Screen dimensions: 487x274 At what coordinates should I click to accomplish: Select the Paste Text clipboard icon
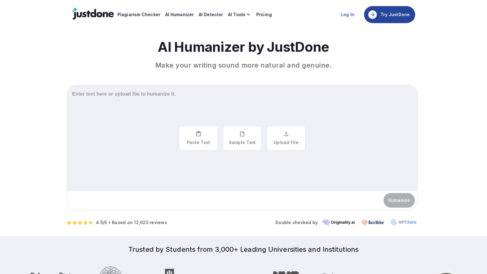[198, 134]
